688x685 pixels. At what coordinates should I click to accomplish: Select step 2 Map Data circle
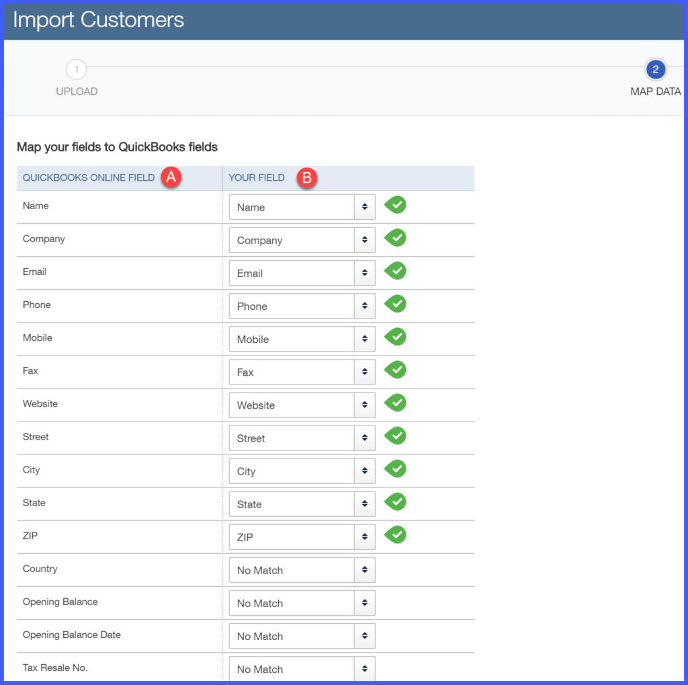coord(656,69)
